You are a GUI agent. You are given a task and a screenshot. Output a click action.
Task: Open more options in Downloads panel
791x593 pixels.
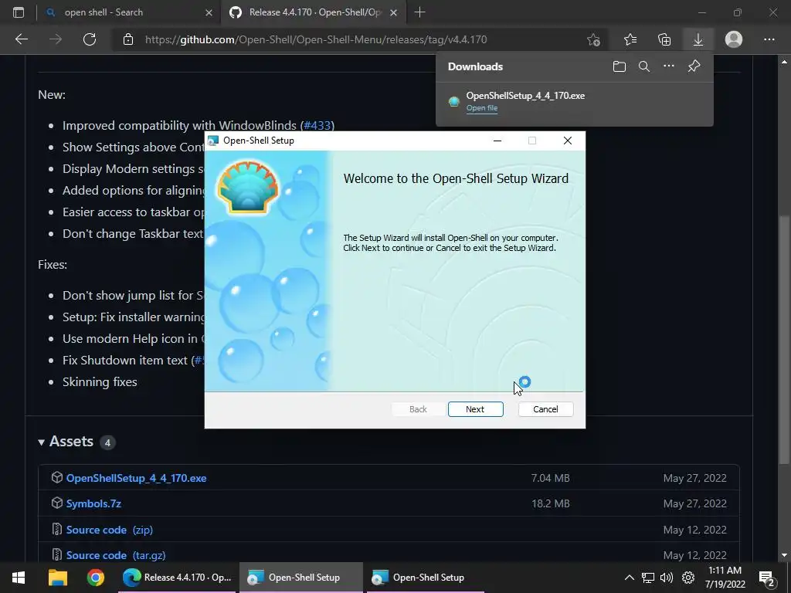click(668, 66)
